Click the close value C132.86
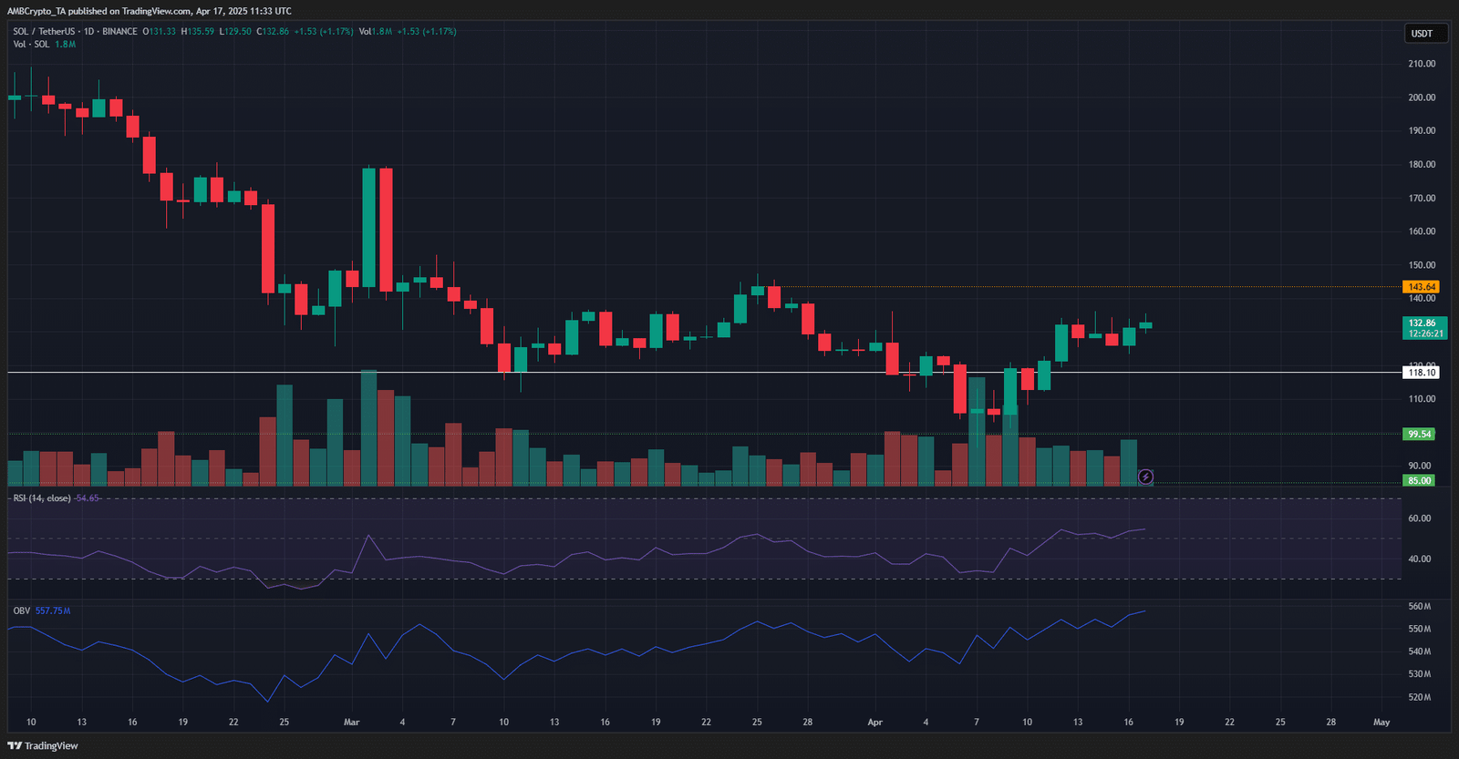 [x=273, y=31]
